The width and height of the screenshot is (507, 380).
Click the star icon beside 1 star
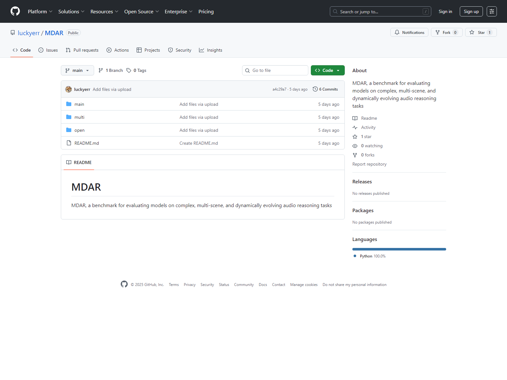tap(355, 136)
